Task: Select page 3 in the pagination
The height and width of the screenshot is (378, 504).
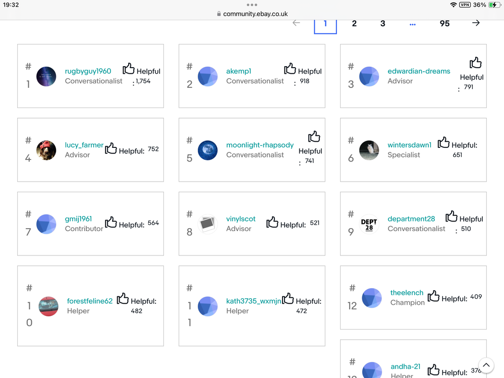Action: [x=383, y=24]
